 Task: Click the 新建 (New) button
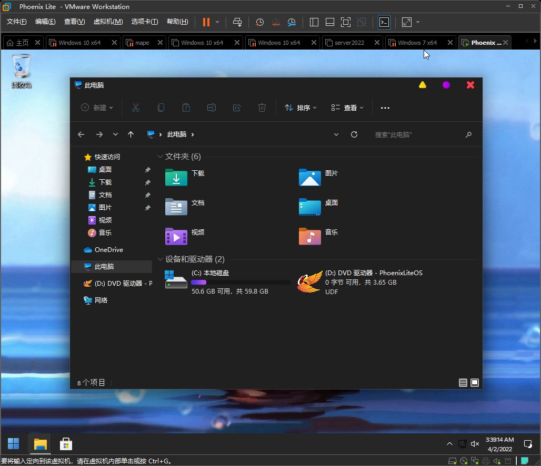(x=97, y=108)
